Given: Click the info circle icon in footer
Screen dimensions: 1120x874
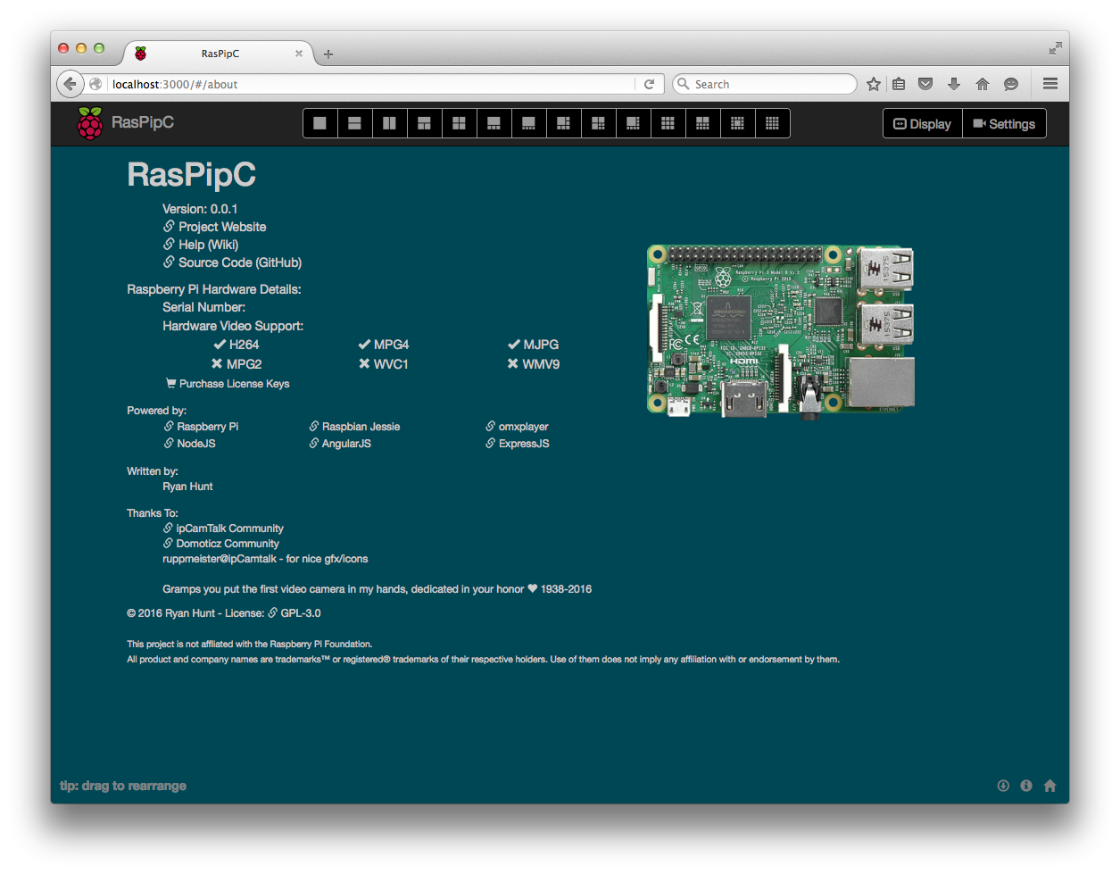Looking at the screenshot, I should [1026, 786].
